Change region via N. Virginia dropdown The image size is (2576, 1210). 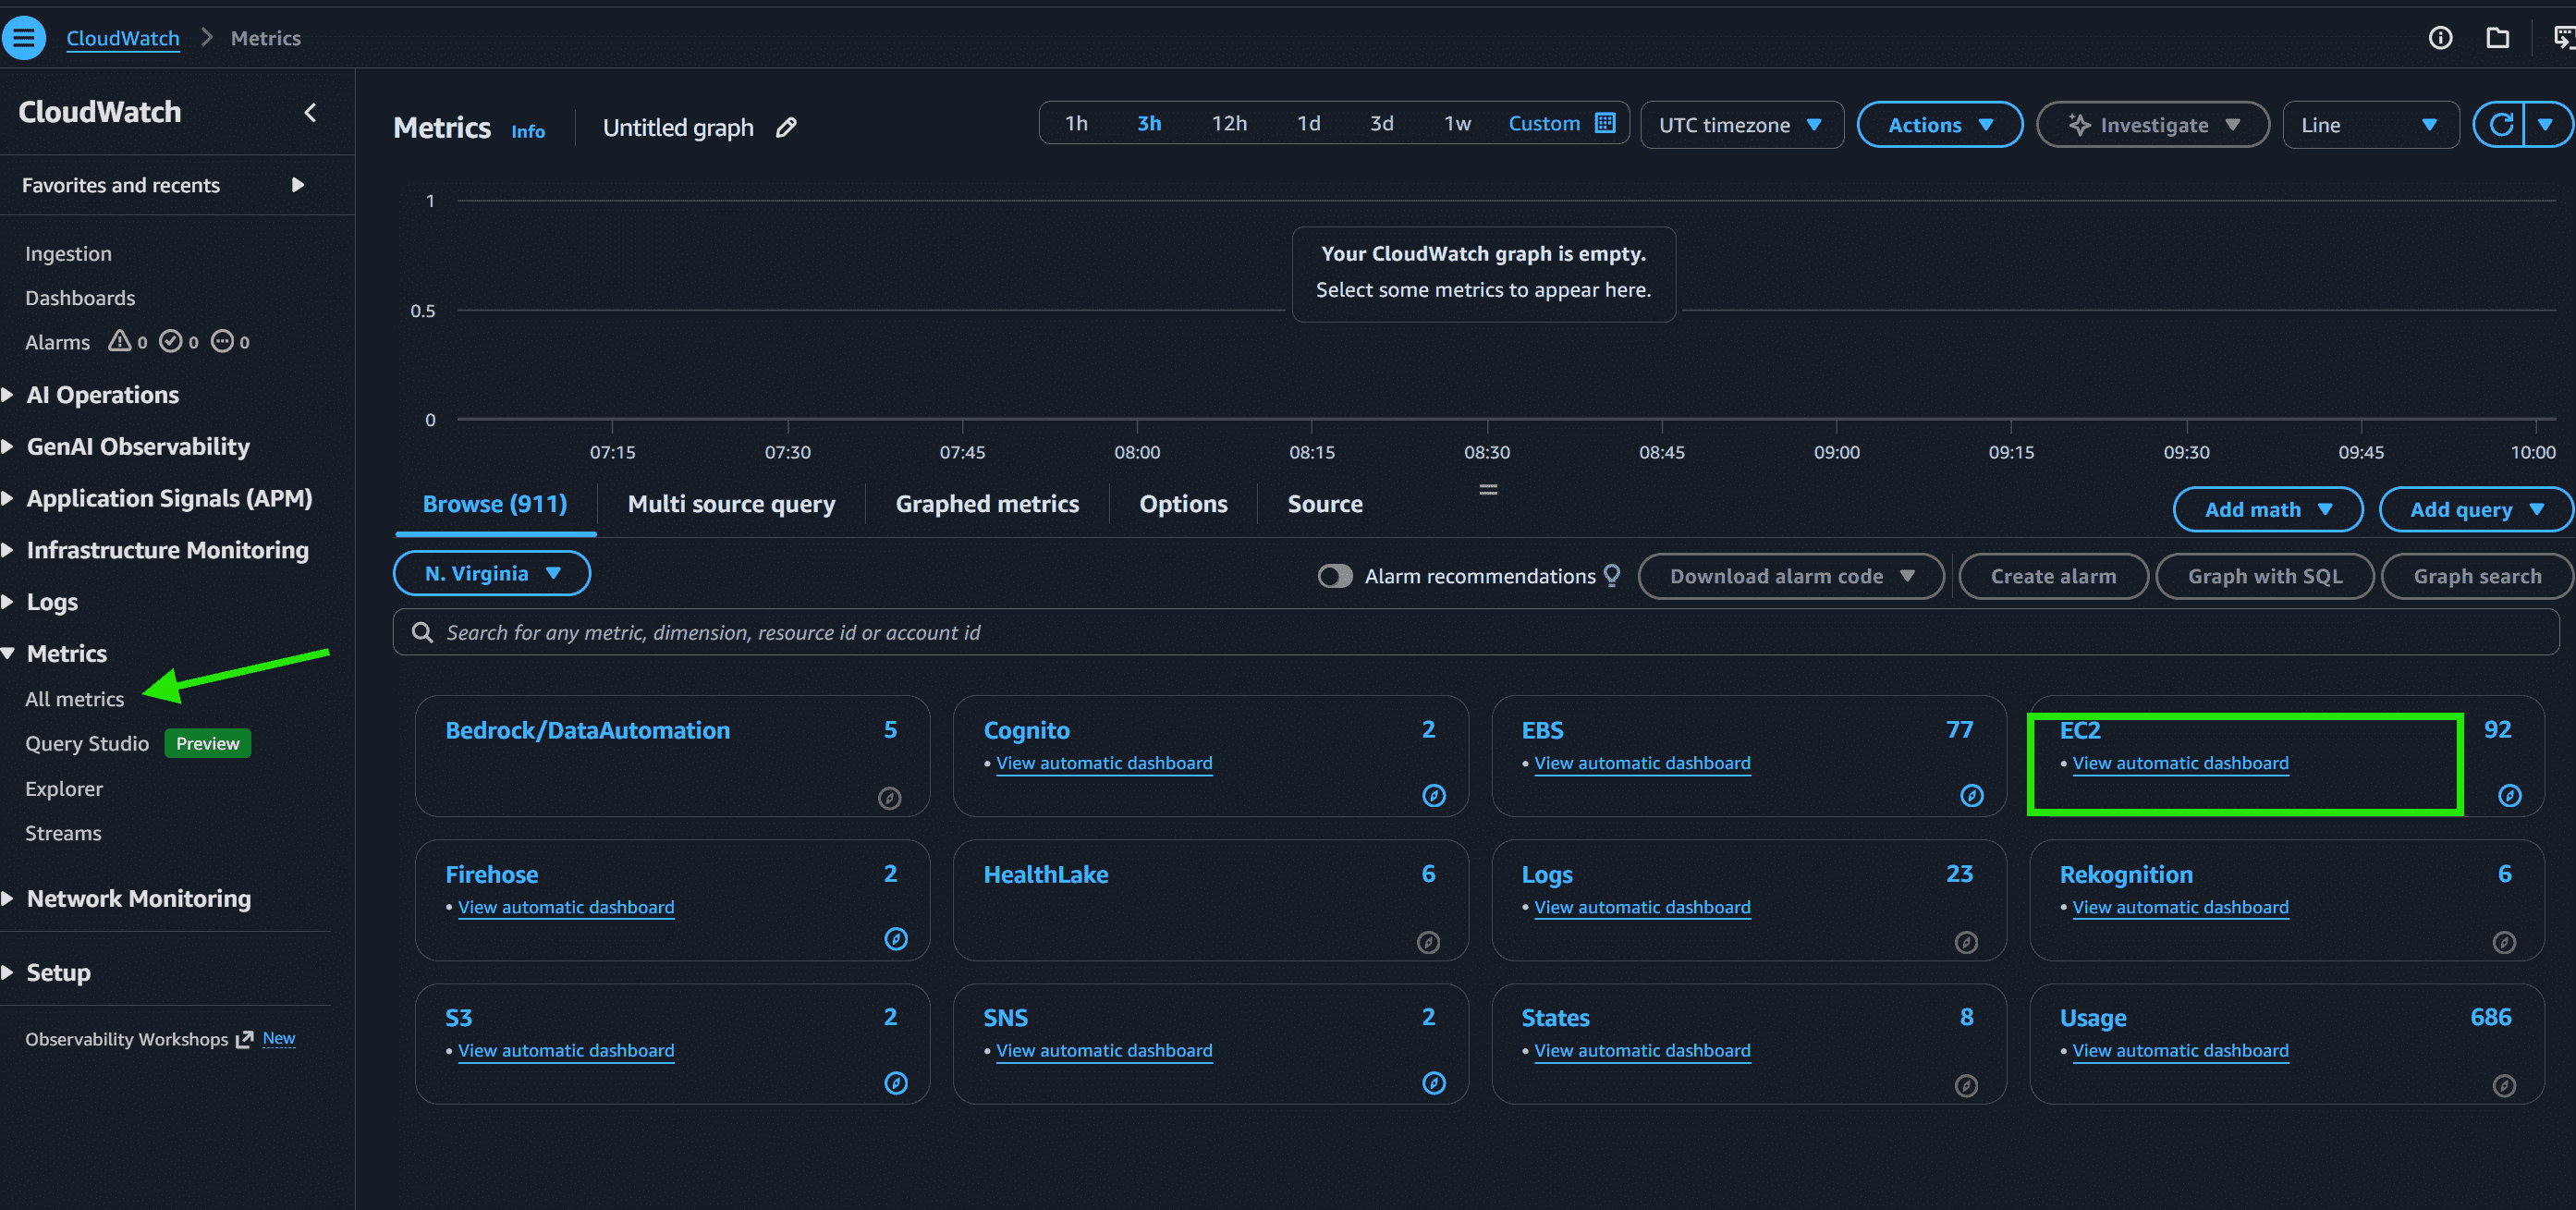[492, 573]
